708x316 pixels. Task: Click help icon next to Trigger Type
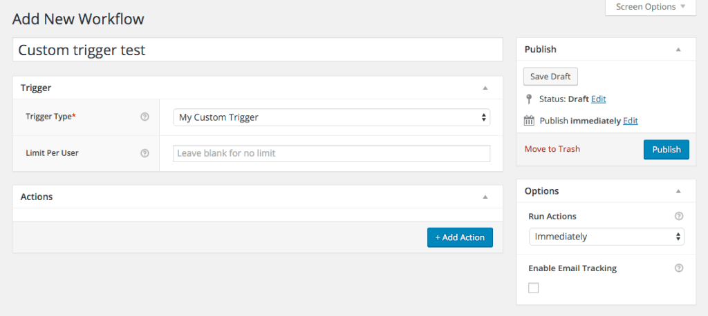pyautogui.click(x=145, y=117)
